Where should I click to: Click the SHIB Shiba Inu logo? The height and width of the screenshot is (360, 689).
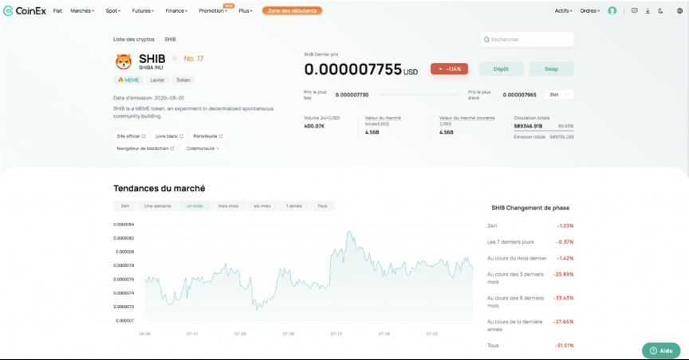pos(124,61)
